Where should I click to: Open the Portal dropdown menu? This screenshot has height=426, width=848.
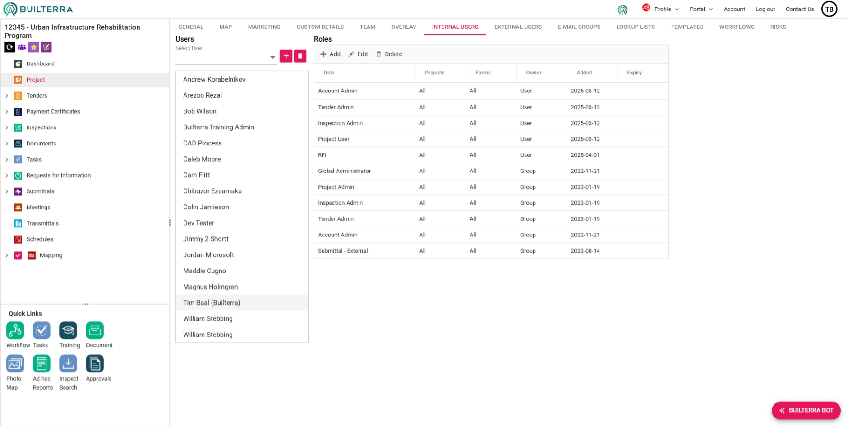(701, 9)
